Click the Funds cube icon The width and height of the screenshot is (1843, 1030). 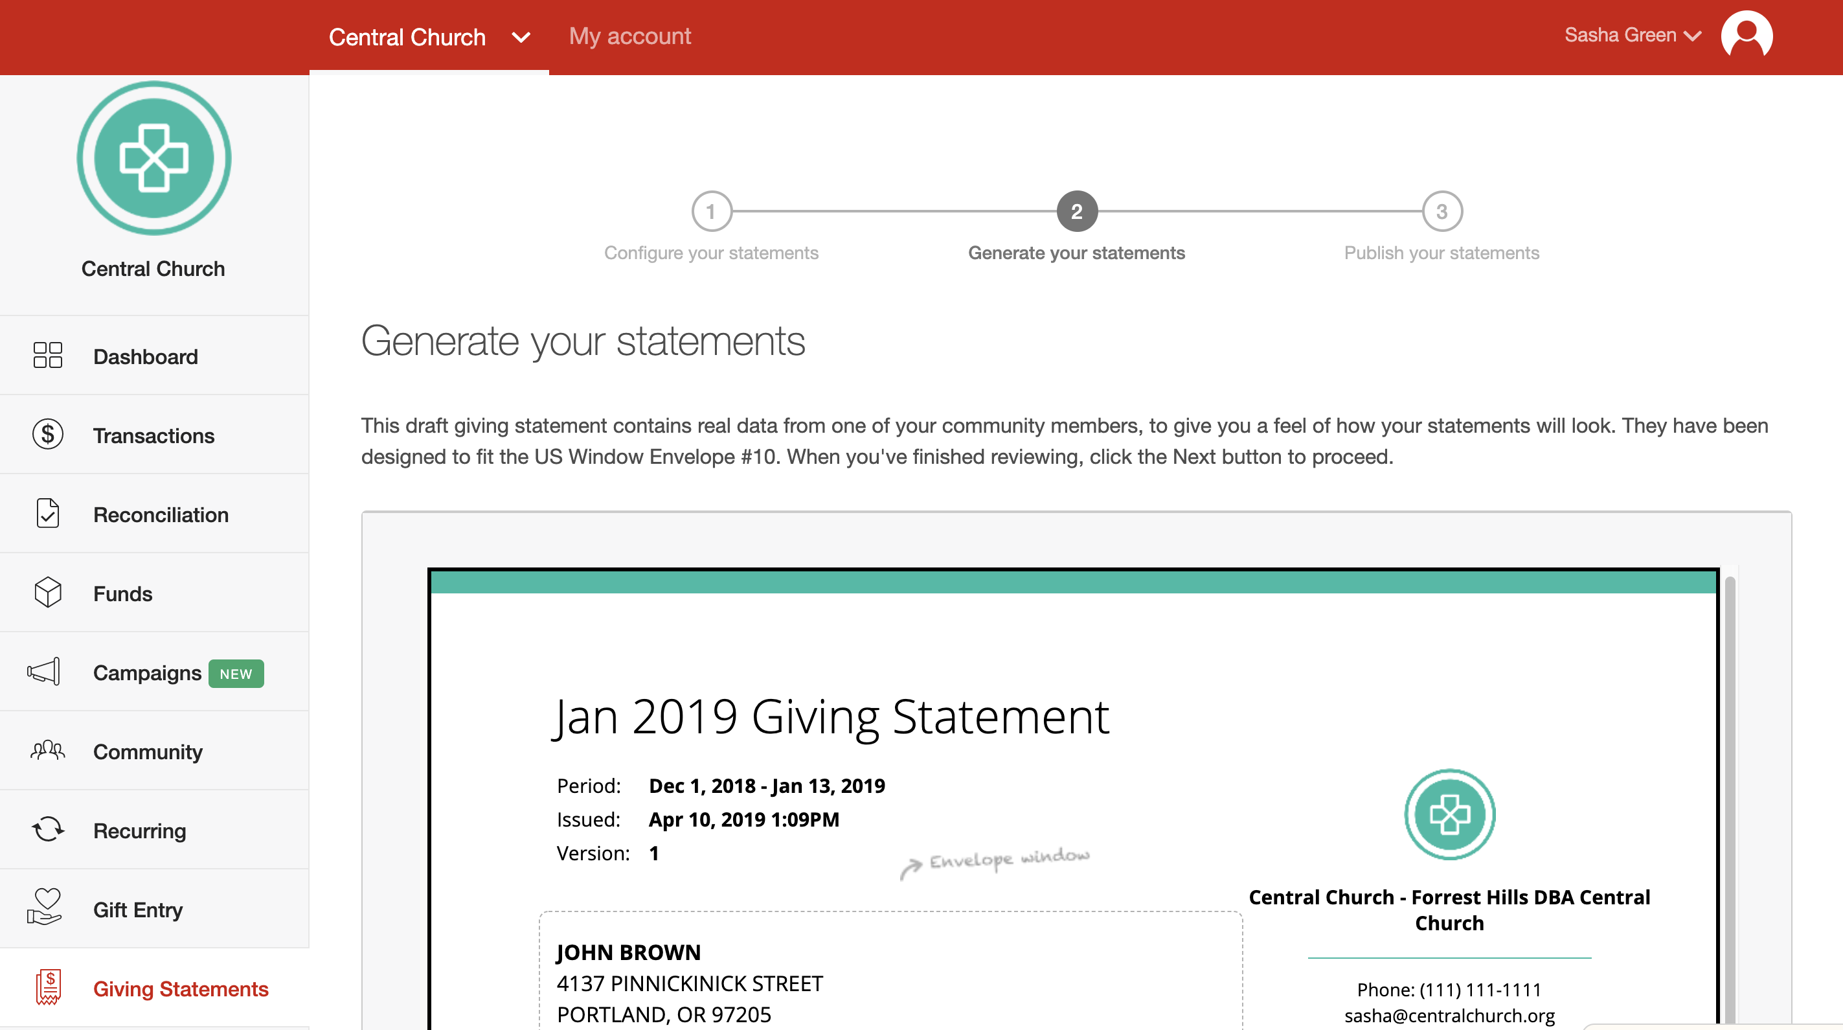(x=47, y=593)
